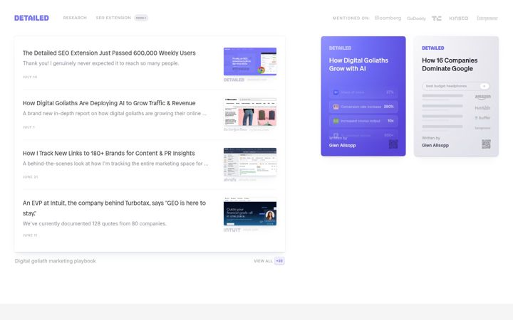This screenshot has height=320, width=513.
Task: Click 'A behind-the-scenes look' excerpt
Action: coord(115,164)
